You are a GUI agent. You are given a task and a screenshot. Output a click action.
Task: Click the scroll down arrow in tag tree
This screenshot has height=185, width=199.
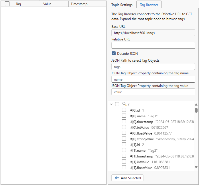(196, 167)
